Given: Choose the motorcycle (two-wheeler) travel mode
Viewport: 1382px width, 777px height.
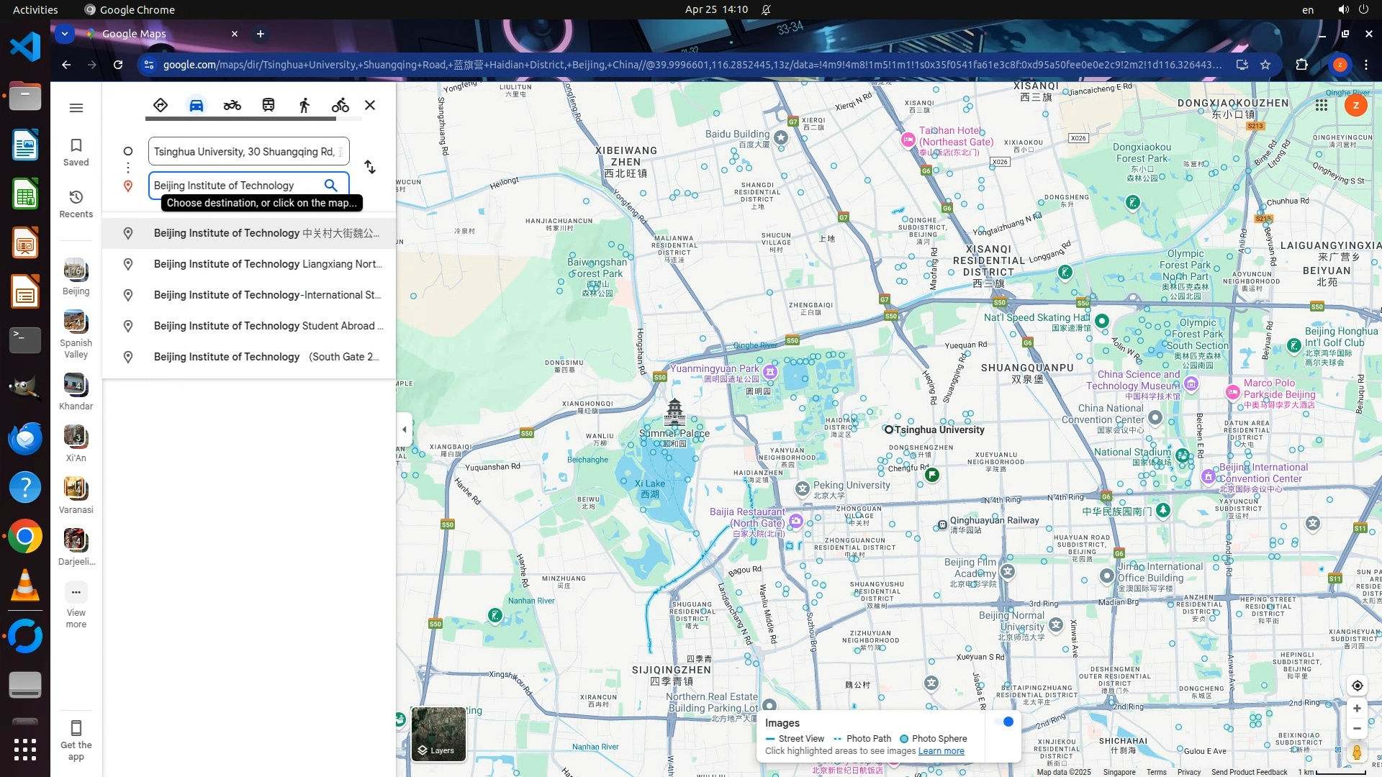Looking at the screenshot, I should click(x=232, y=105).
